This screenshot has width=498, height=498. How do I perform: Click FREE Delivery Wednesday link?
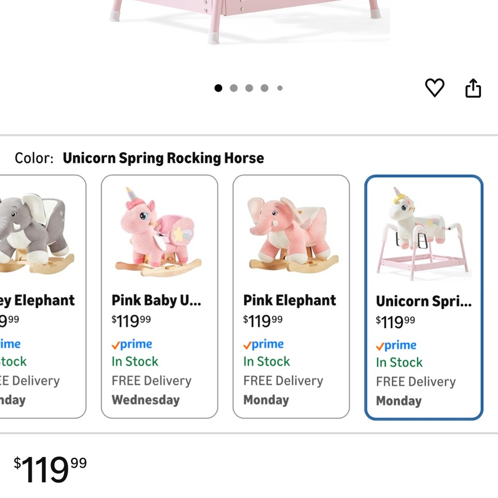pyautogui.click(x=151, y=390)
